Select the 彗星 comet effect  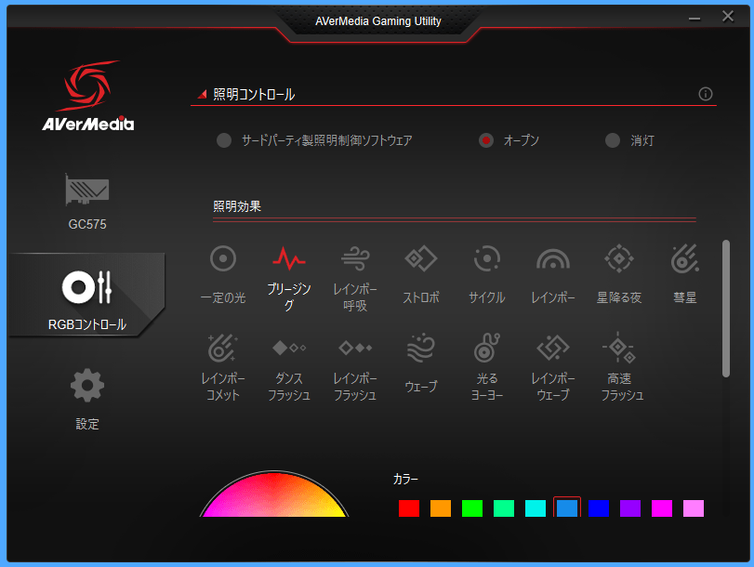point(685,275)
